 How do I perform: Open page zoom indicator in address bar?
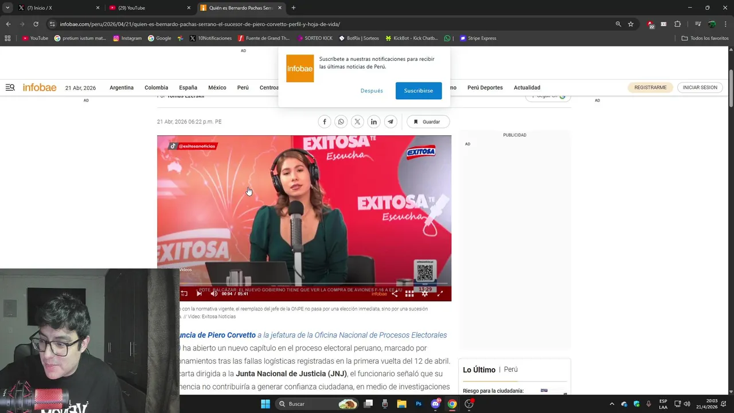coord(618,24)
